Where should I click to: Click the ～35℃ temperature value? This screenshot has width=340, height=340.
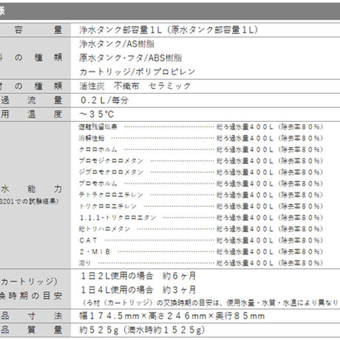(97, 115)
